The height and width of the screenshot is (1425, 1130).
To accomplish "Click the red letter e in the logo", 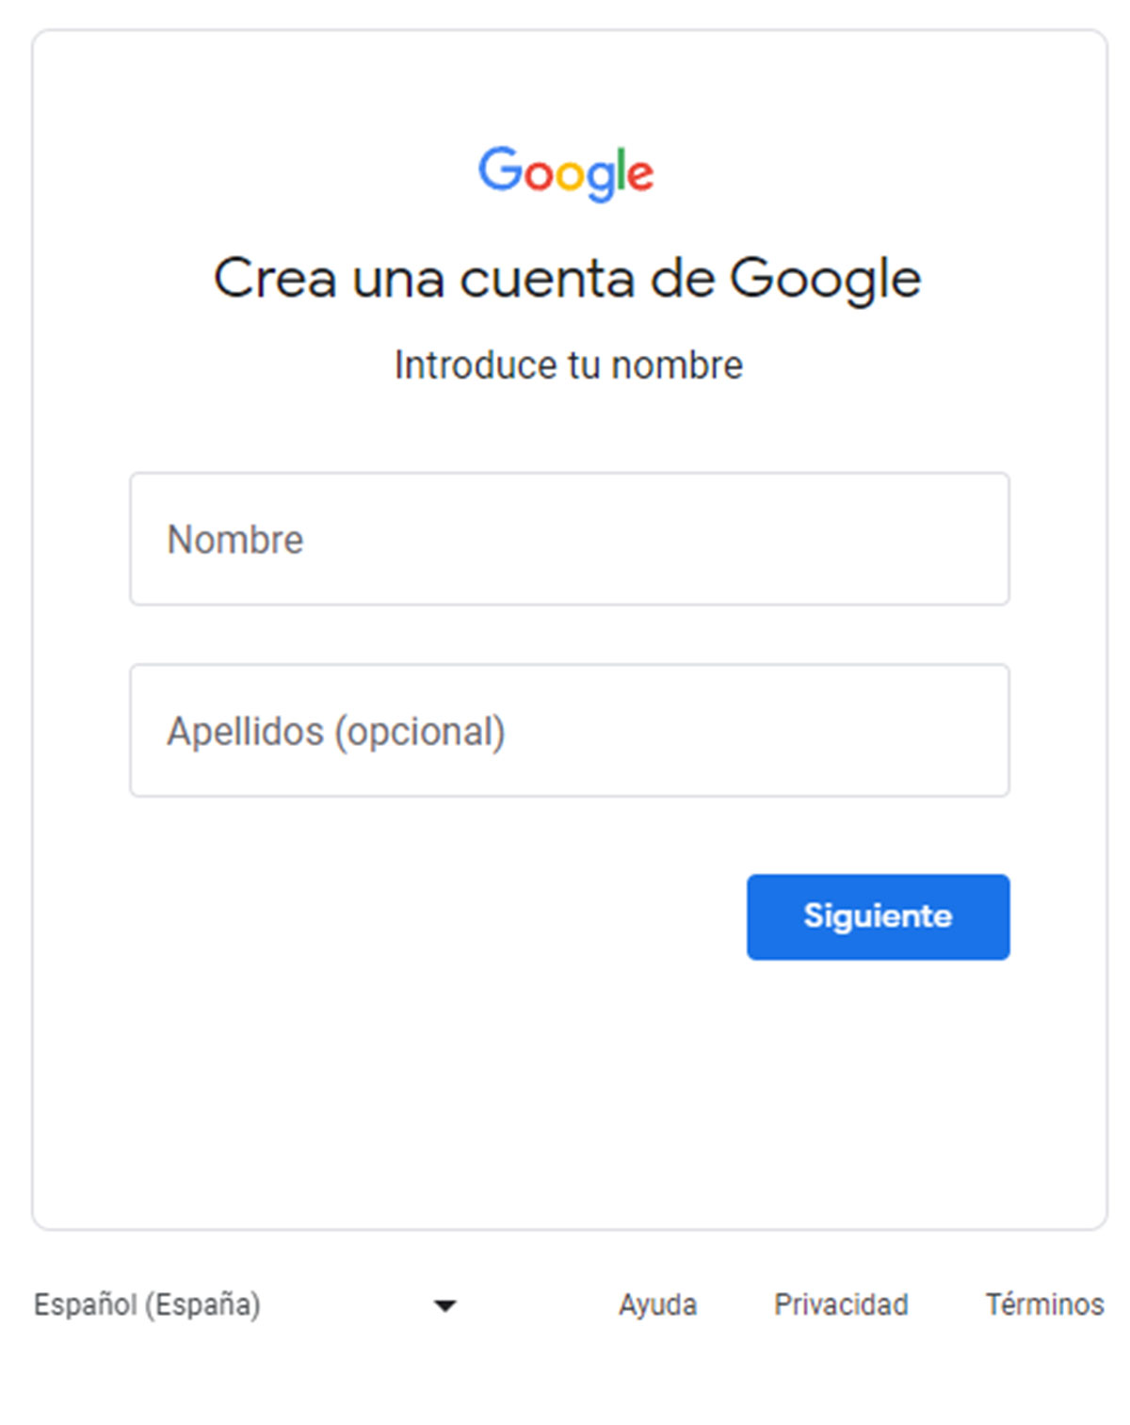I will click(x=639, y=175).
